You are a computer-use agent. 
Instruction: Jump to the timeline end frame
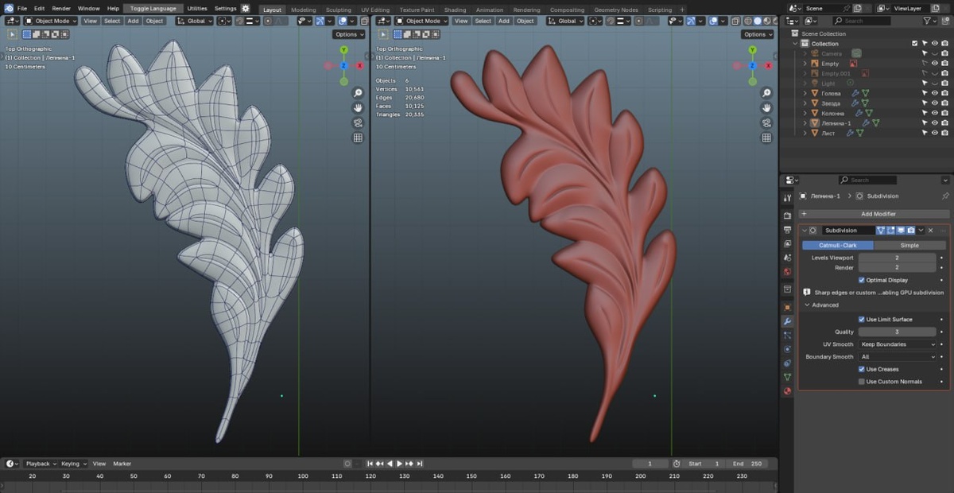419,464
